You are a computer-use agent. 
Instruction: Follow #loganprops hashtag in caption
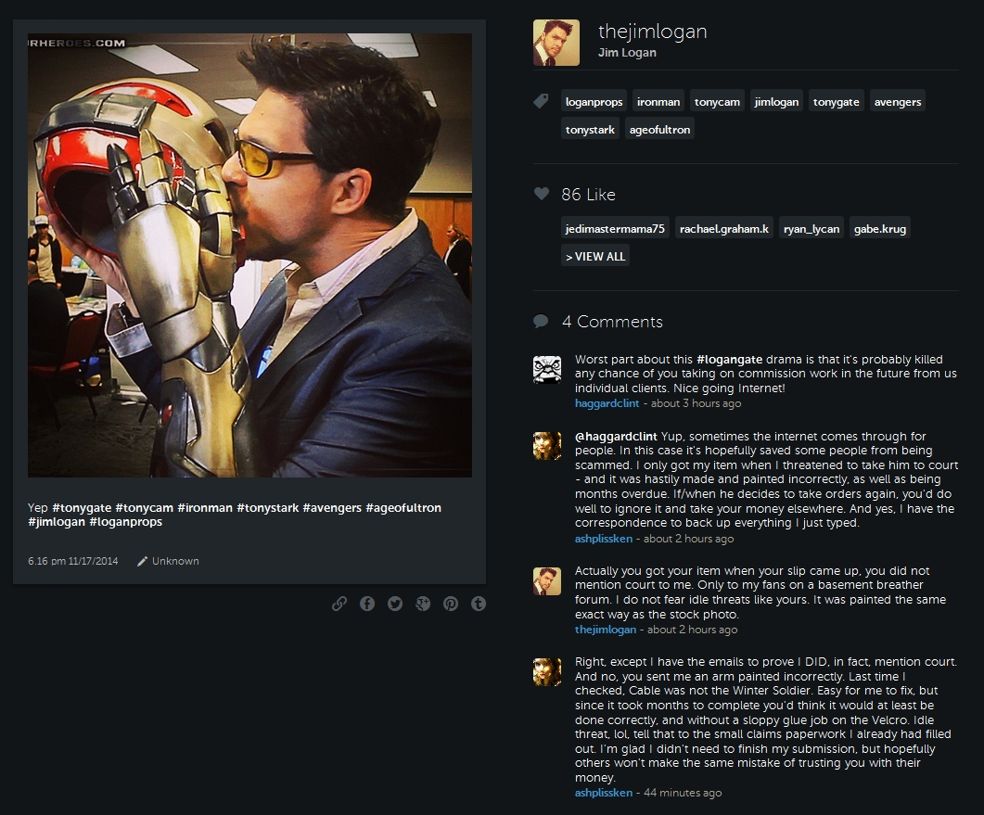(x=125, y=522)
